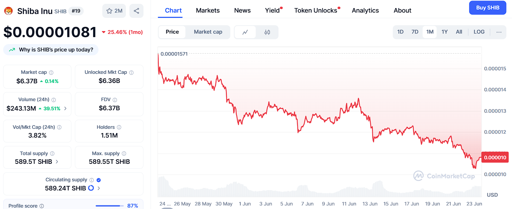Toggle LOG scale on chart
The width and height of the screenshot is (512, 209).
479,32
